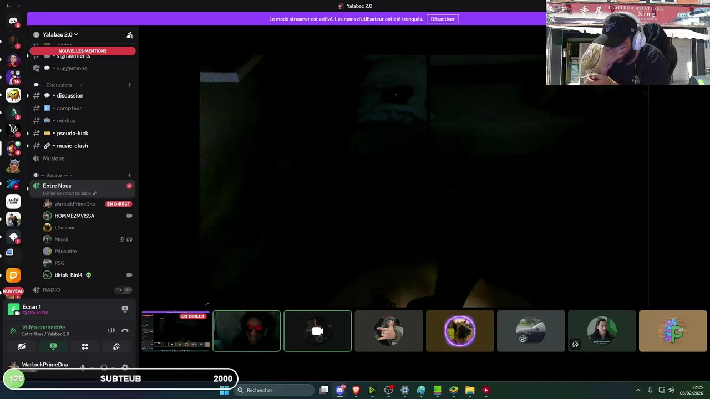Select the colorful P avatar participant tile

[673, 331]
